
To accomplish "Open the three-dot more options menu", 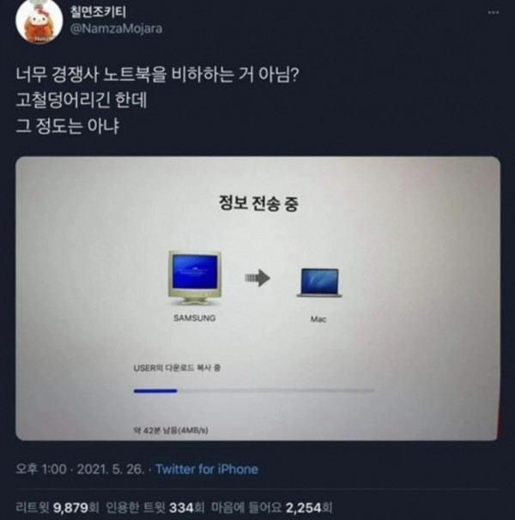I will click(x=494, y=13).
